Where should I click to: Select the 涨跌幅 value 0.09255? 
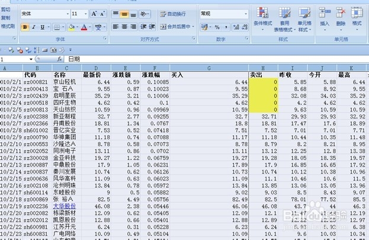click(155, 116)
